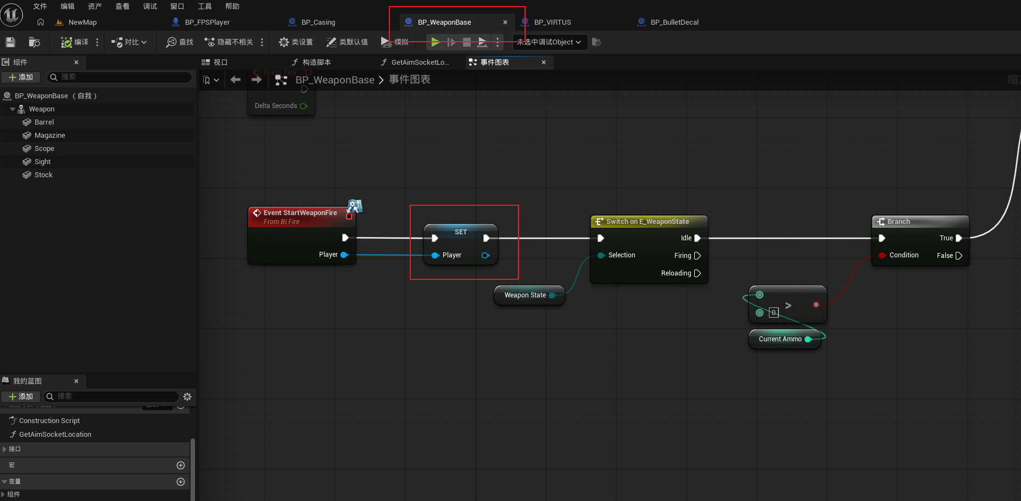Click the browse to asset icon
Screen dimensions: 1021x501
click(x=35, y=42)
